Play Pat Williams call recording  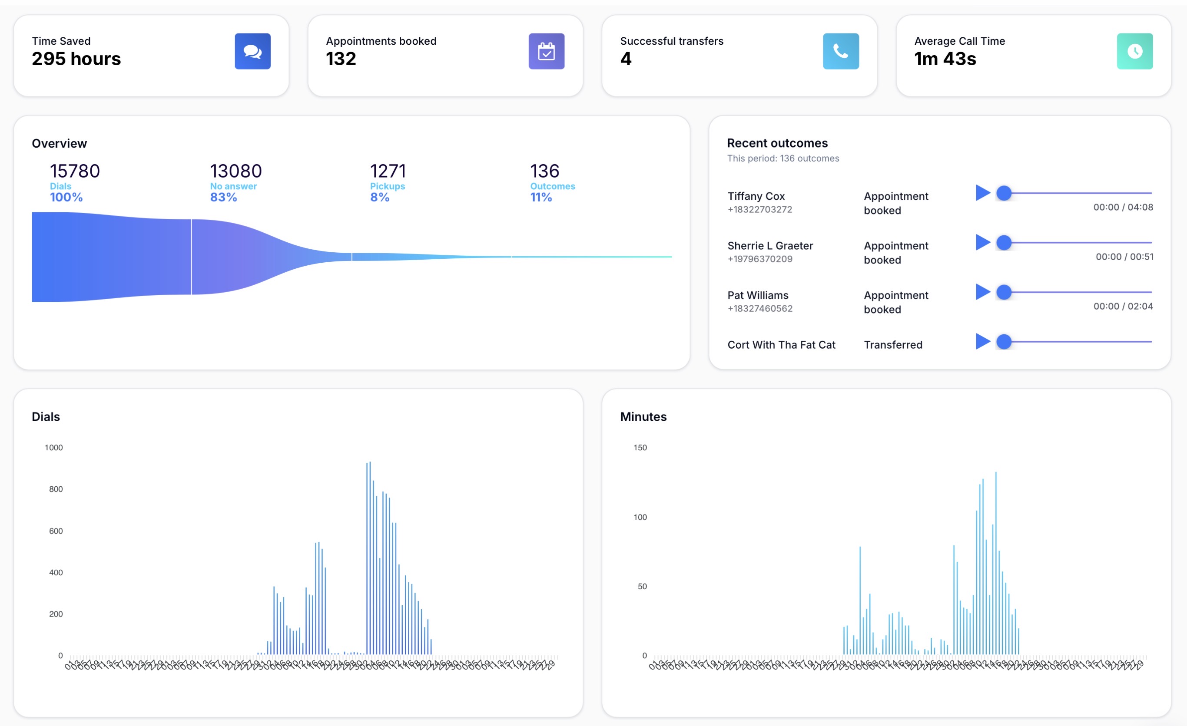click(x=982, y=292)
